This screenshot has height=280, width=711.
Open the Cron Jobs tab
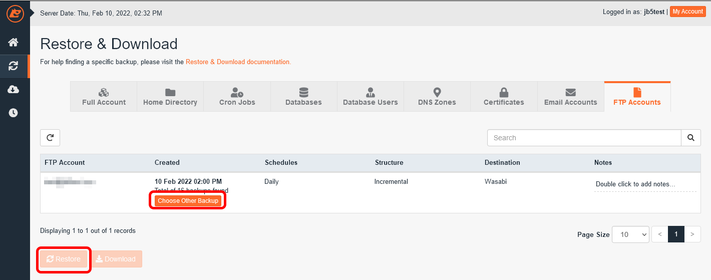(x=237, y=97)
